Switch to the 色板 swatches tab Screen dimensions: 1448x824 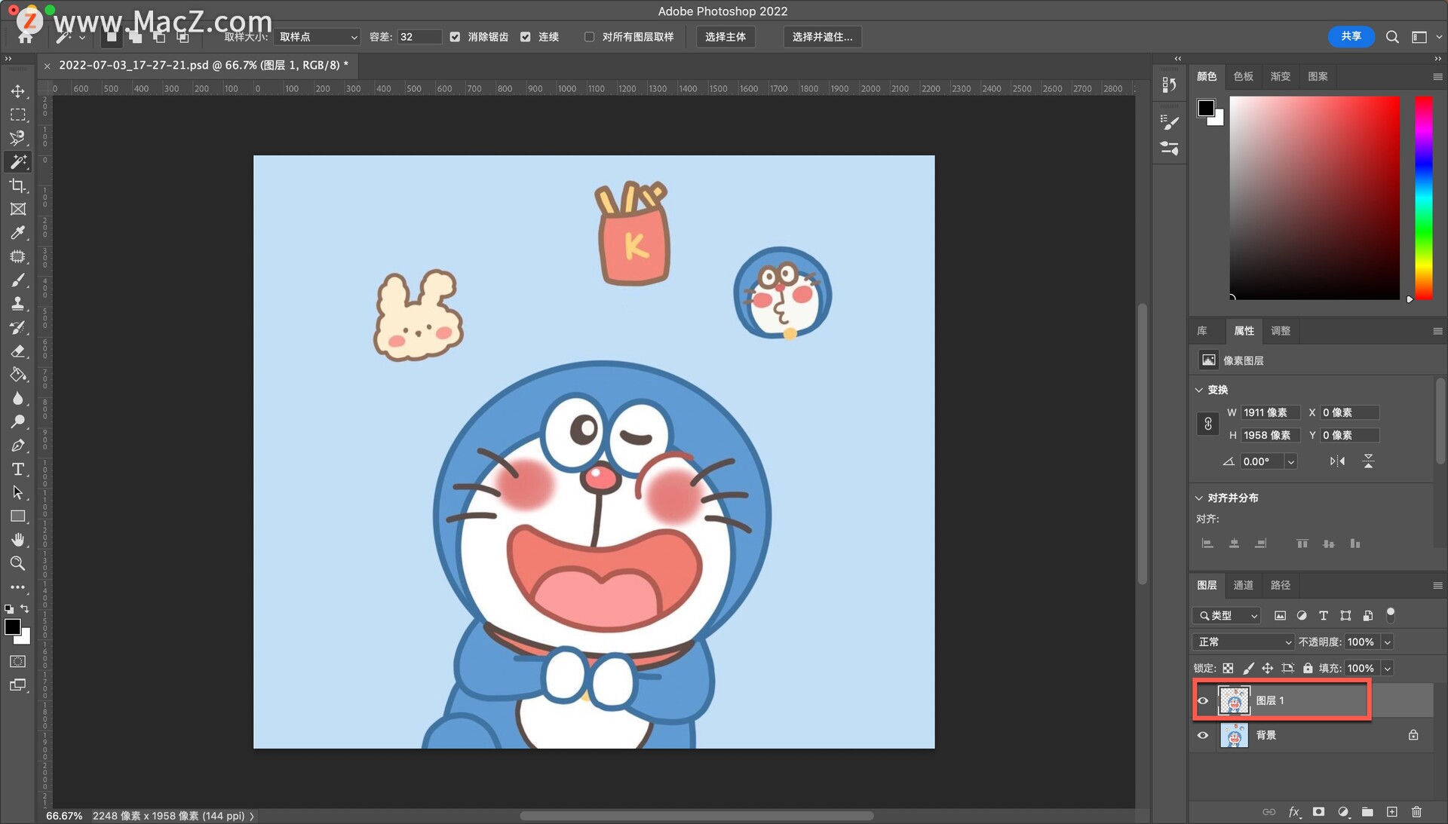[1243, 77]
